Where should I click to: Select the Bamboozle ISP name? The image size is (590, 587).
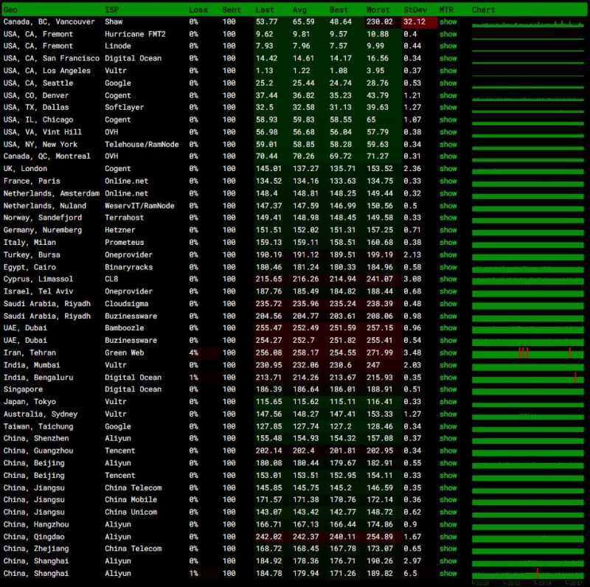click(x=124, y=327)
